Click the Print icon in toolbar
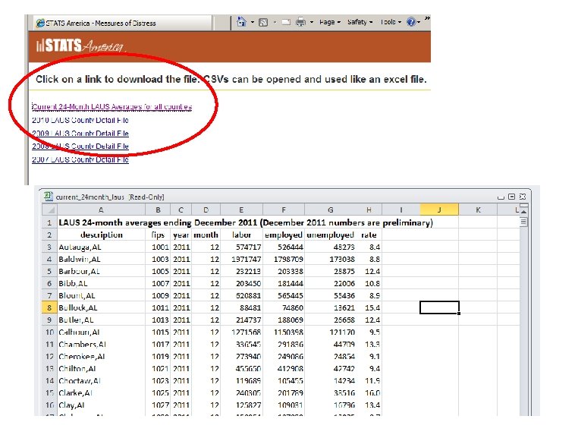Image resolution: width=578 pixels, height=438 pixels. pyautogui.click(x=300, y=22)
